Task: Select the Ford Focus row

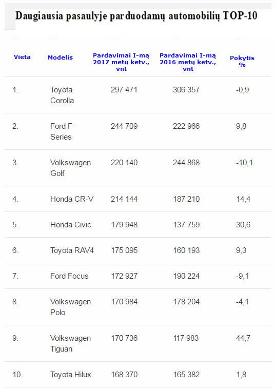Action: pyautogui.click(x=137, y=276)
